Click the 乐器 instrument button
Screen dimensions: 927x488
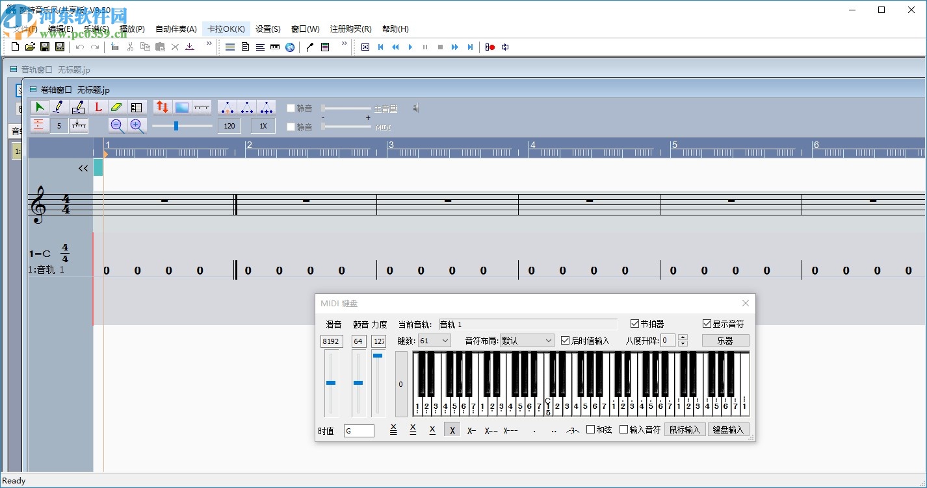(x=725, y=341)
